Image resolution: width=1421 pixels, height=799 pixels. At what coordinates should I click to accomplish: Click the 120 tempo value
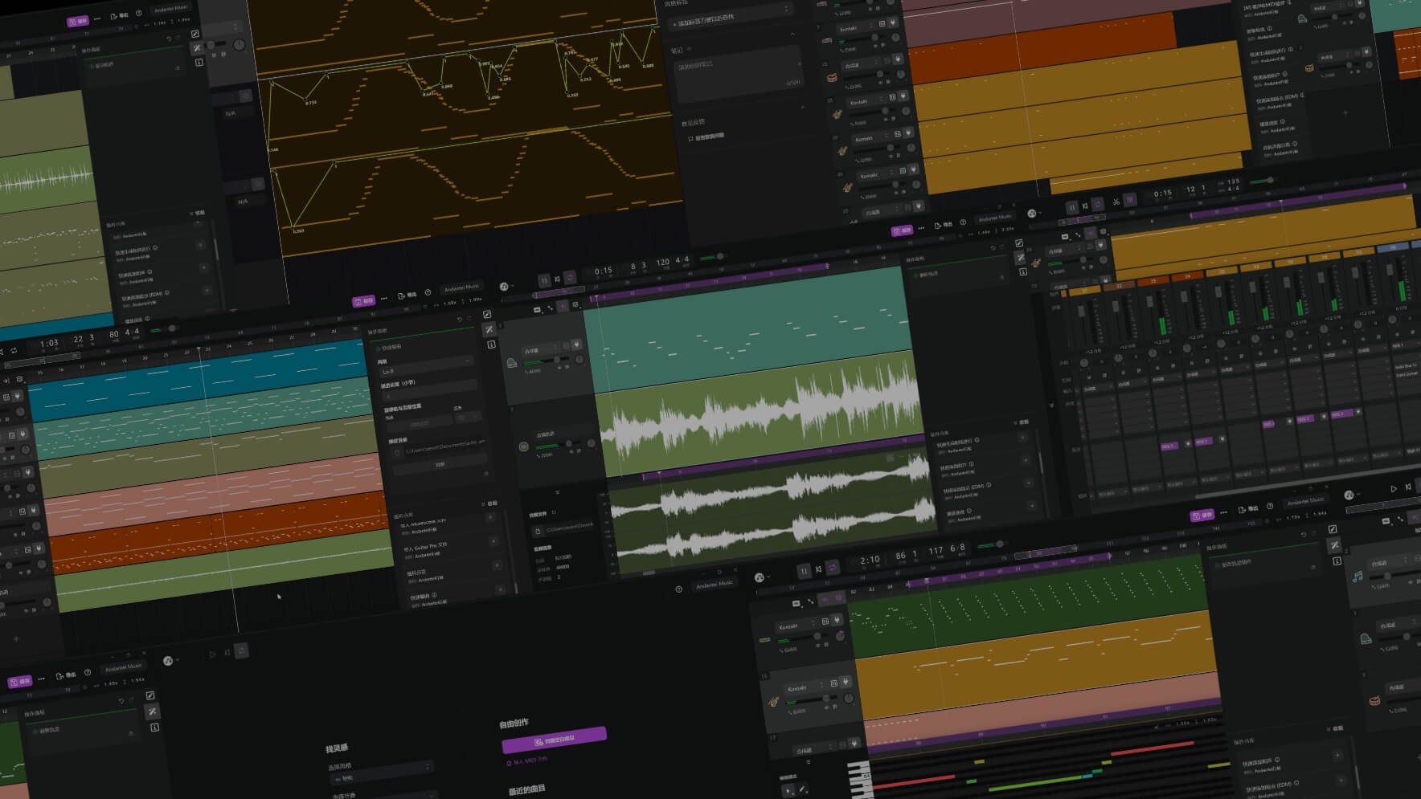pyautogui.click(x=662, y=263)
